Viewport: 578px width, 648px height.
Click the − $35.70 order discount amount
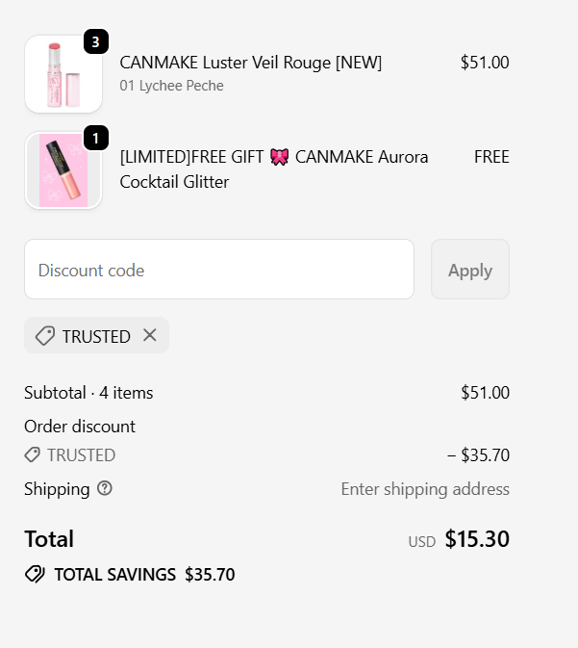(478, 455)
